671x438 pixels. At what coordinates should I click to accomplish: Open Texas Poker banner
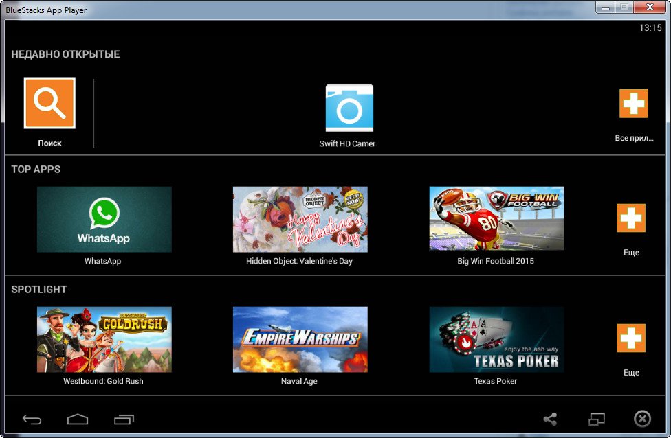click(x=496, y=339)
